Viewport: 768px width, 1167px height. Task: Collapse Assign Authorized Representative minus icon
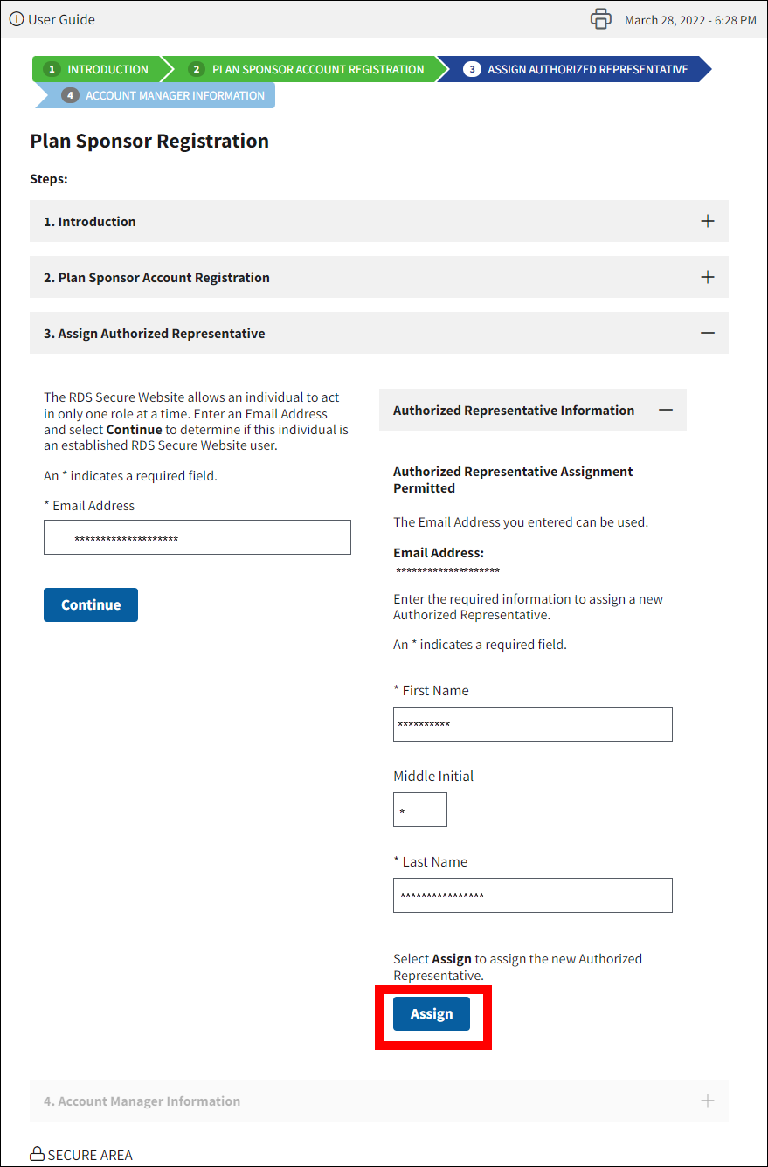(708, 333)
